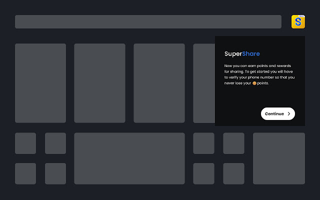The height and width of the screenshot is (200, 320).
Task: Click the chevron arrow inside Continue
Action: coord(289,113)
